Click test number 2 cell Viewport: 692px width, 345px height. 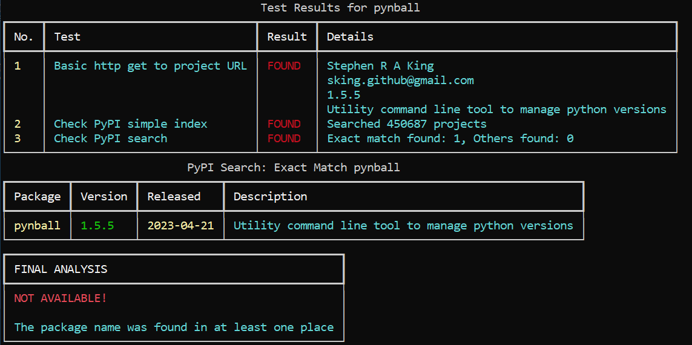click(18, 124)
